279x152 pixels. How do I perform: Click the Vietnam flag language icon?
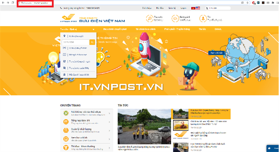[193, 8]
